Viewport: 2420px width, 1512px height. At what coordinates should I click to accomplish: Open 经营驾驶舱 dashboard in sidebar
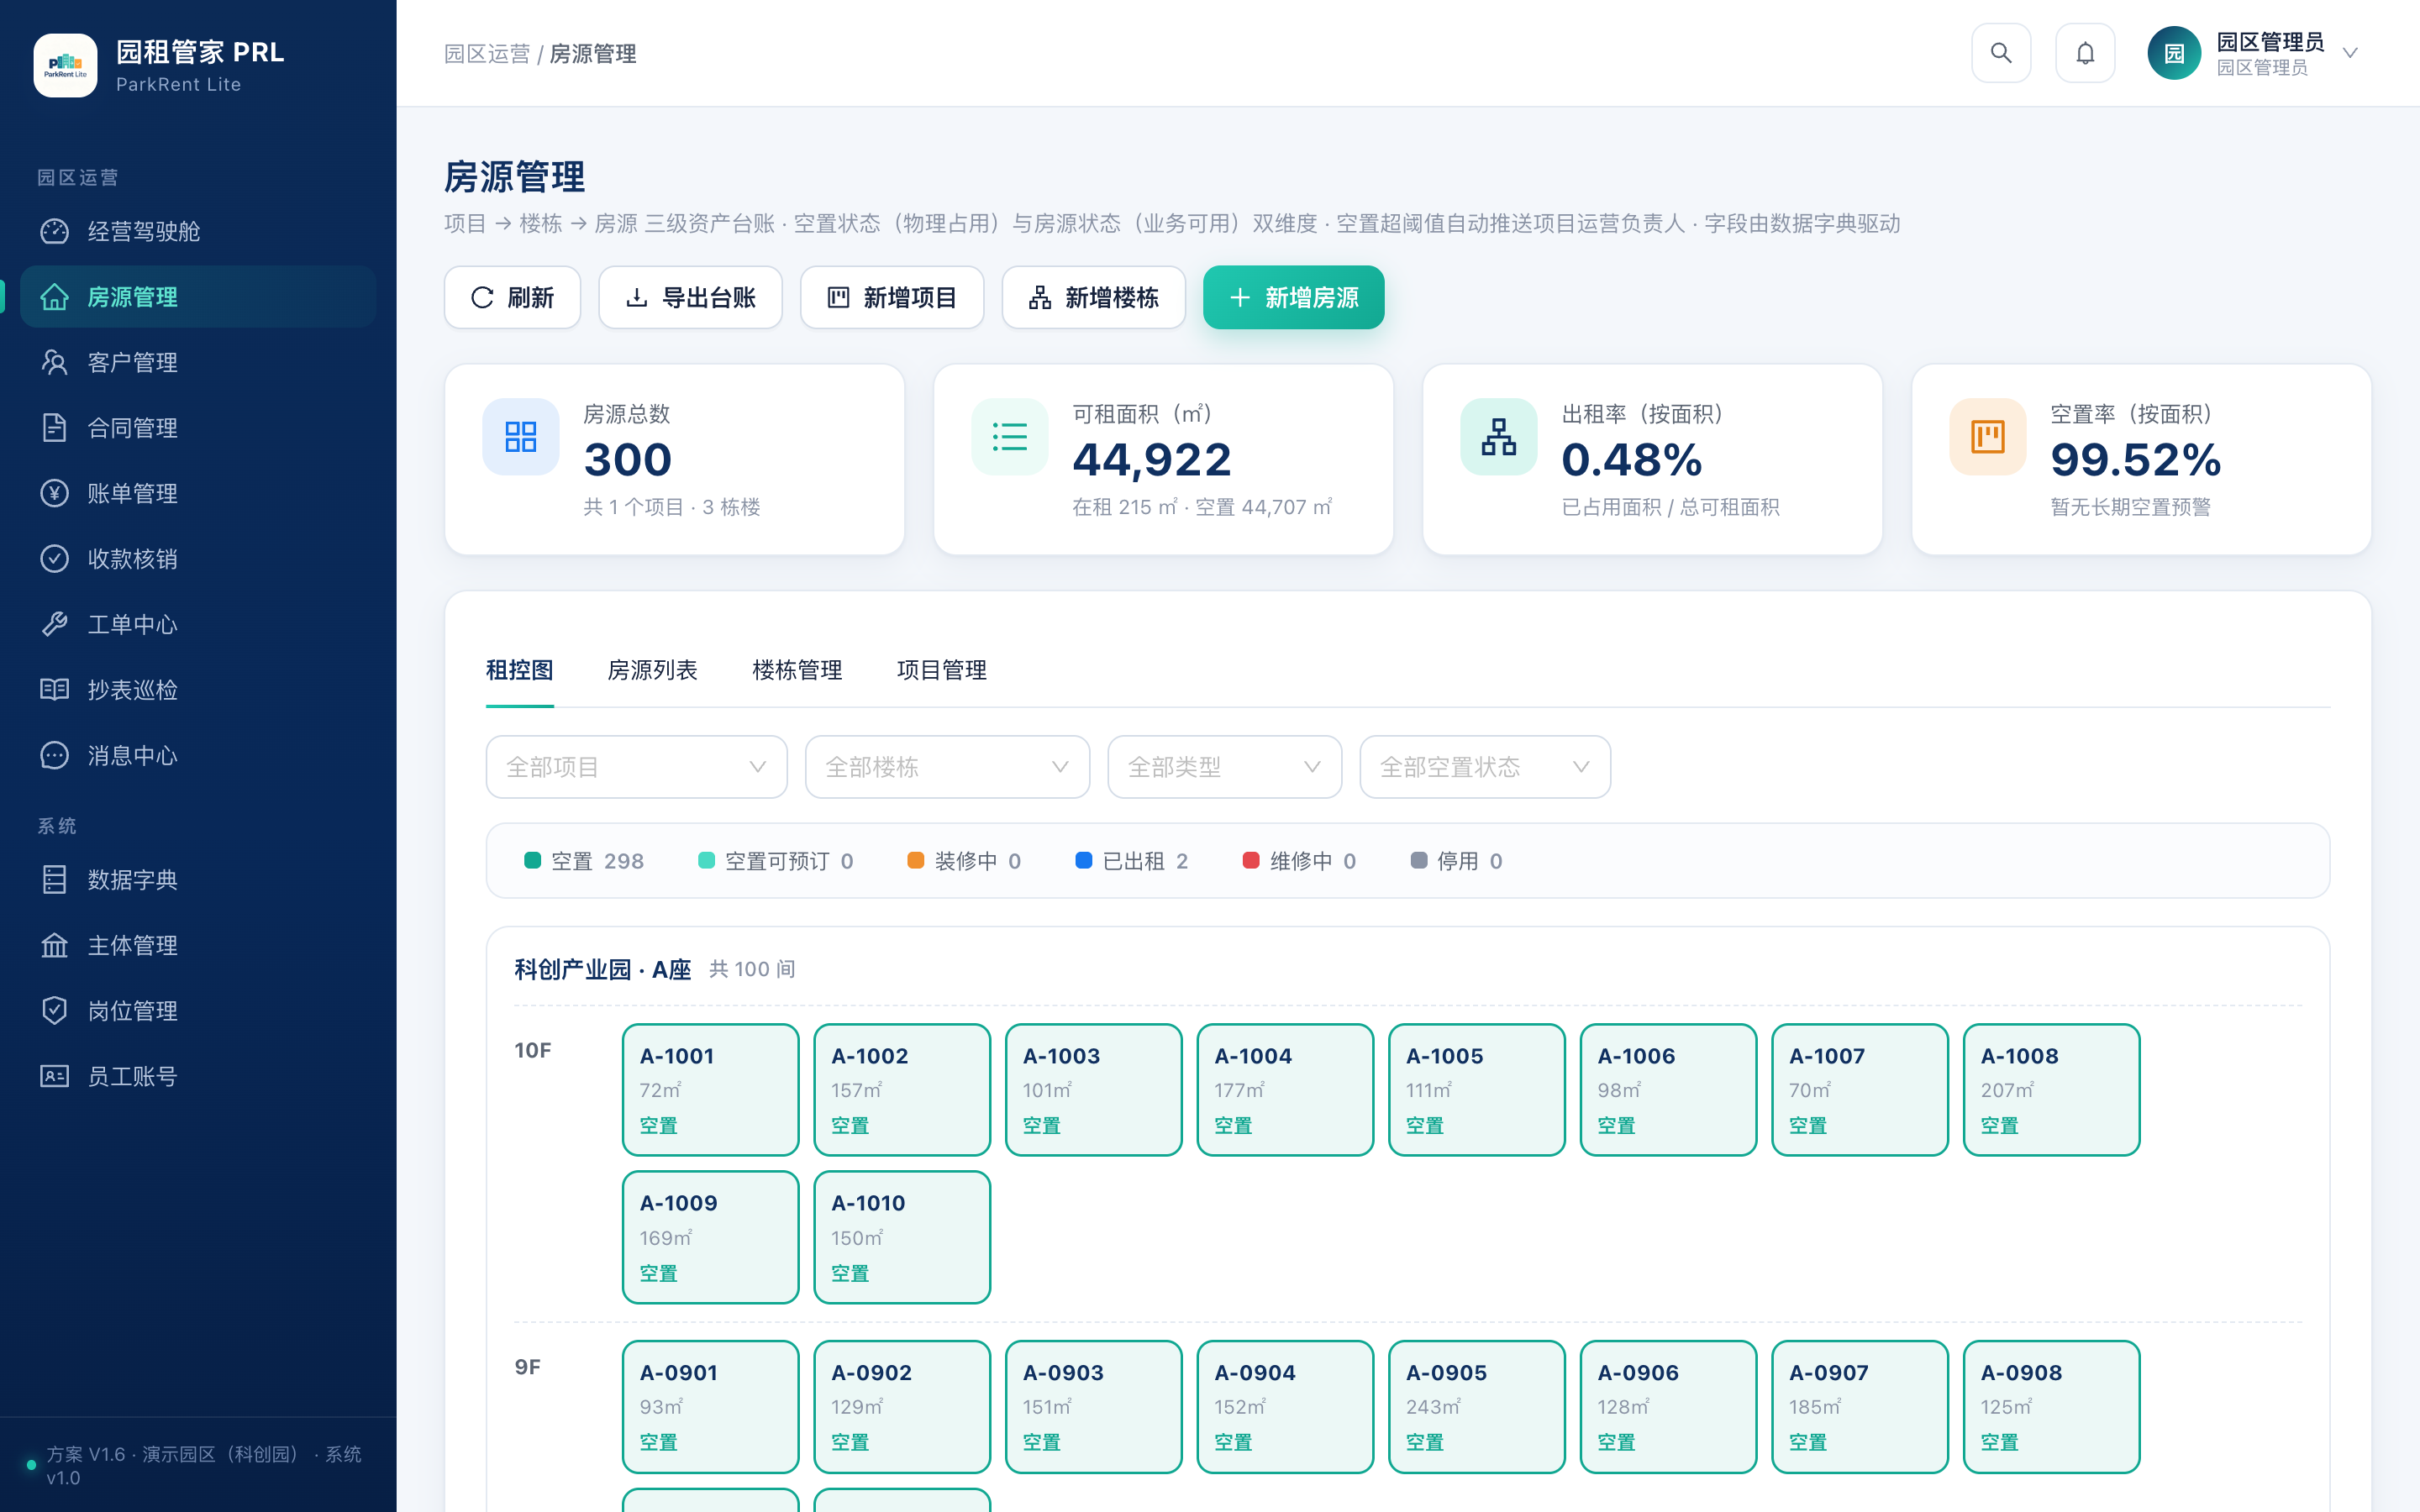tap(198, 231)
